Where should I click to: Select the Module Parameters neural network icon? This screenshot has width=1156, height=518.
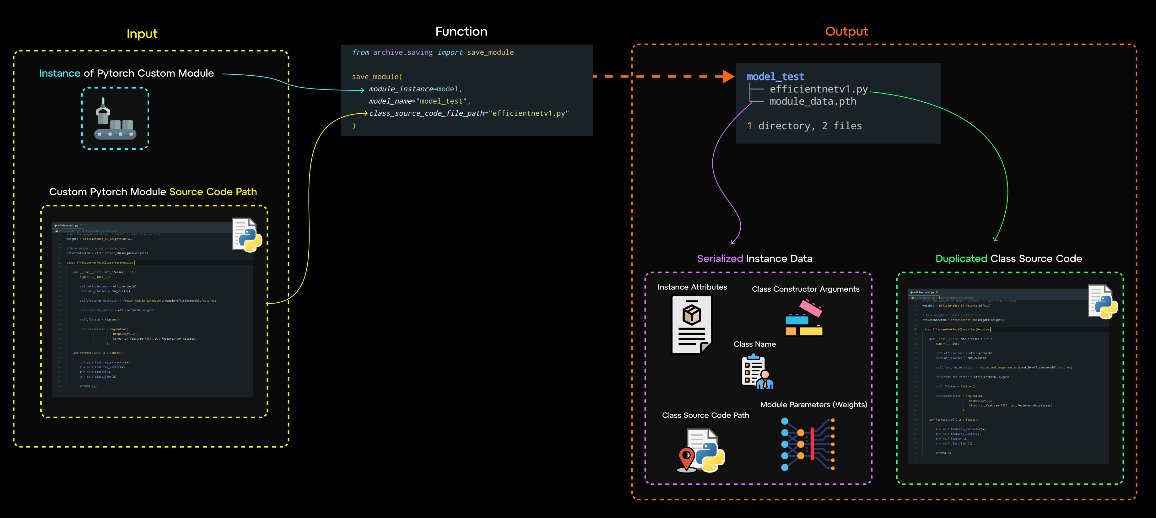click(x=808, y=445)
